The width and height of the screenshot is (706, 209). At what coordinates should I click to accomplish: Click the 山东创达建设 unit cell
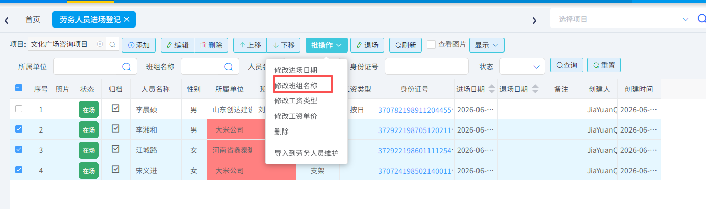pyautogui.click(x=230, y=110)
